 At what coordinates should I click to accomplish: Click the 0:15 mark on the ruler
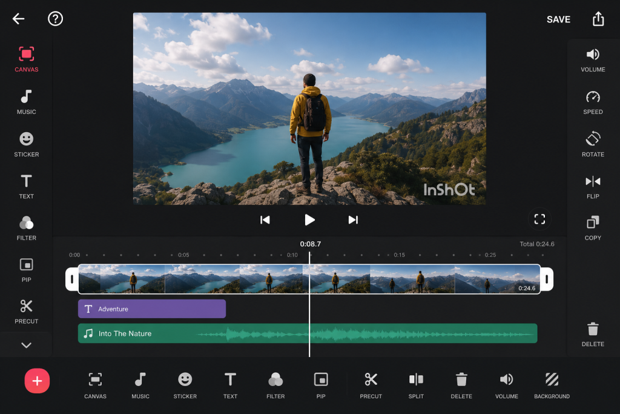tap(400, 255)
